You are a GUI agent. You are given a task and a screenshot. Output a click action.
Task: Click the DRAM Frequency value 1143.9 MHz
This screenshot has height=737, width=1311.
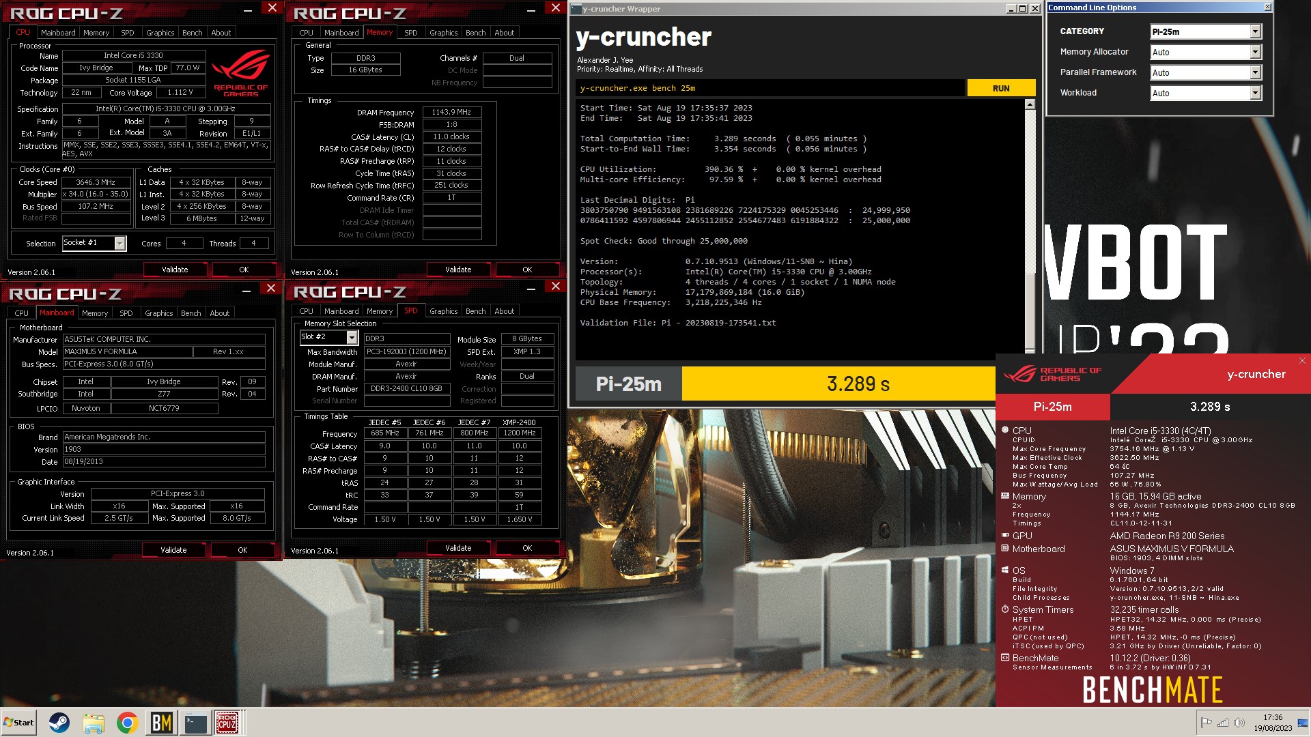pyautogui.click(x=451, y=112)
